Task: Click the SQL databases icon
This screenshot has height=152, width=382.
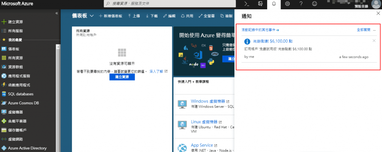Action: [x=4, y=94]
